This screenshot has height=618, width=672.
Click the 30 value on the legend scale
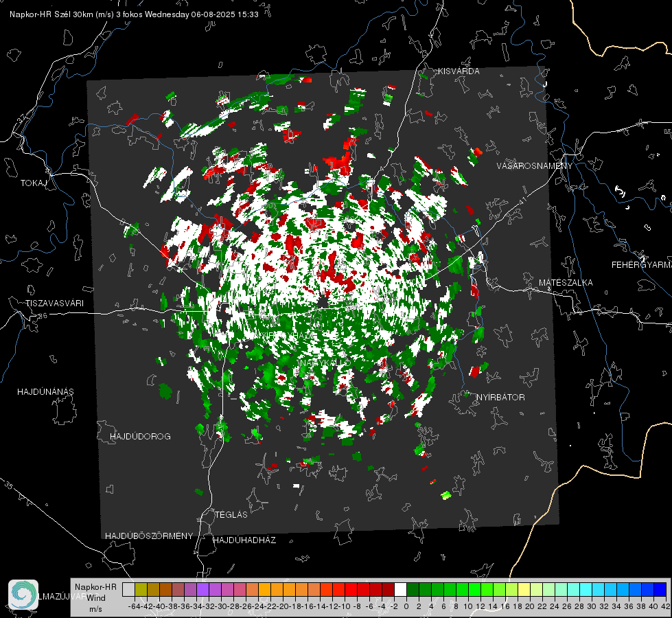pyautogui.click(x=592, y=606)
